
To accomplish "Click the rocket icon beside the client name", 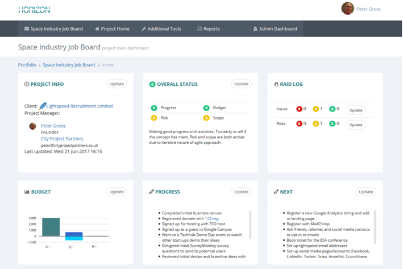I will [x=43, y=106].
